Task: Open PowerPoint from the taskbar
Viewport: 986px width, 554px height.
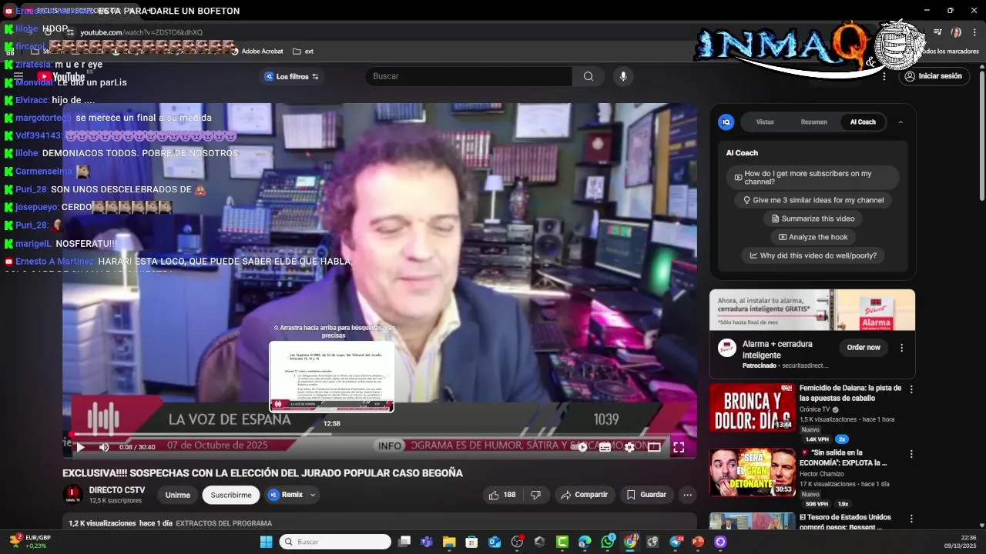Action: 698,542
